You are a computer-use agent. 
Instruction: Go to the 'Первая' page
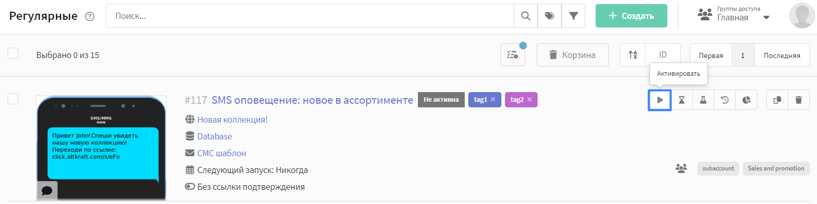[x=711, y=55]
